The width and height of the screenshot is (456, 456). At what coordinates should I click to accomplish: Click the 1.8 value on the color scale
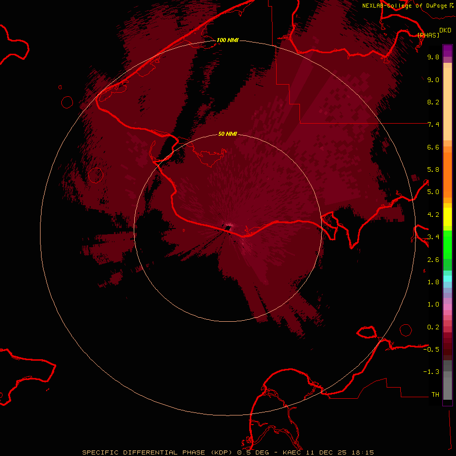point(433,282)
